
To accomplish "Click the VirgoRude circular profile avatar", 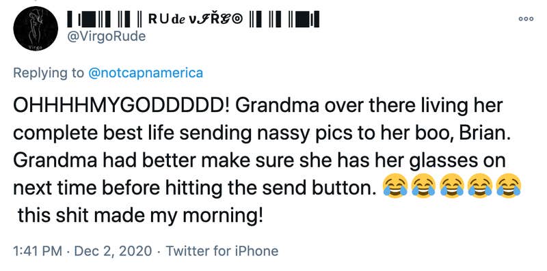I will (x=36, y=29).
